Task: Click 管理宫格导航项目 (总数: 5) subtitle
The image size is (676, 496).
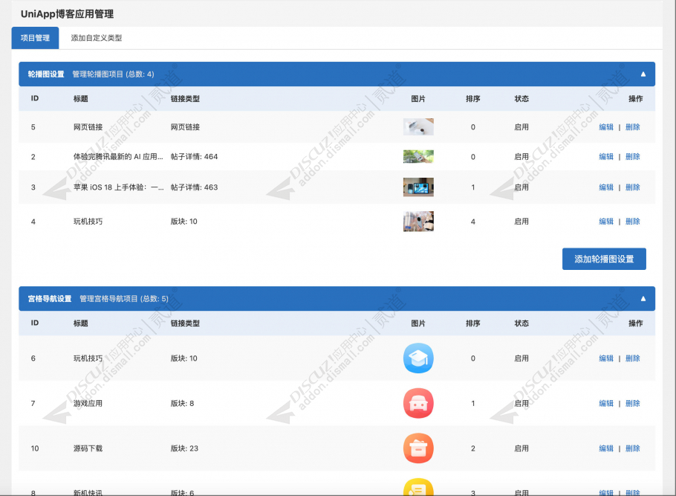Action: point(124,299)
